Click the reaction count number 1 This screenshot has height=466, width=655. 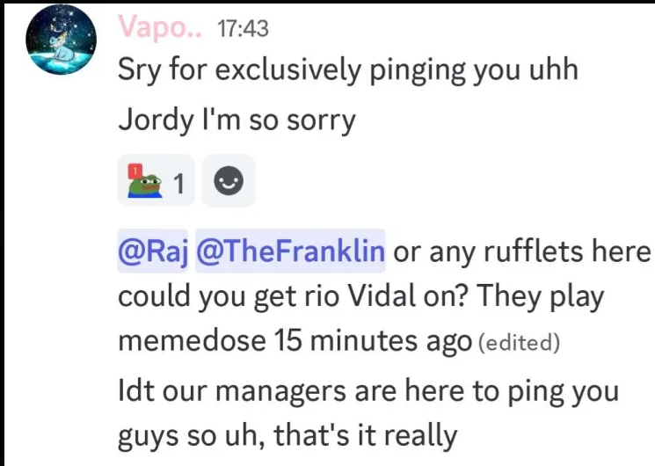[178, 183]
